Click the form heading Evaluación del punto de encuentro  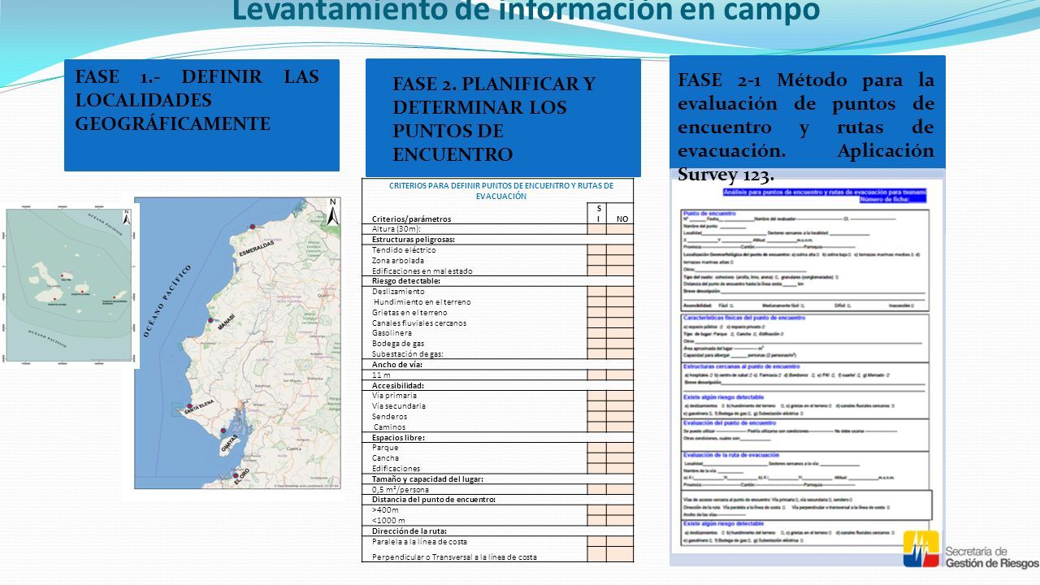point(730,422)
